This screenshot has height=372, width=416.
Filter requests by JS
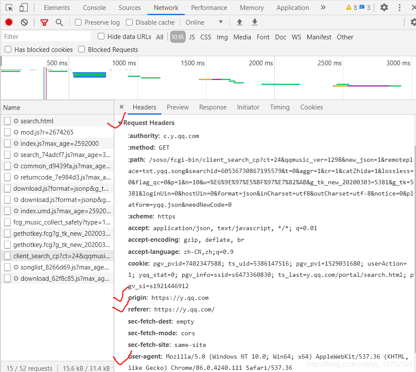tap(192, 37)
